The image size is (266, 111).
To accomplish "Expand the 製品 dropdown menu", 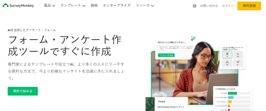I will (49, 6).
